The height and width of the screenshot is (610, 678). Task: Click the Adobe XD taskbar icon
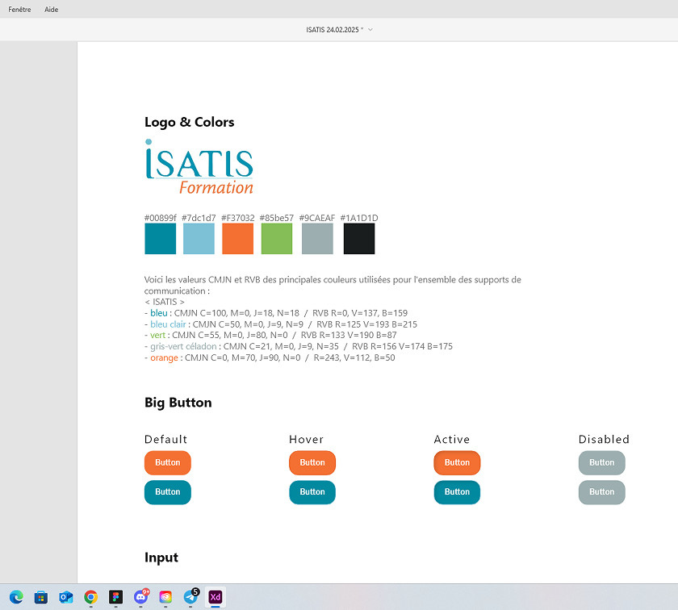(x=216, y=597)
